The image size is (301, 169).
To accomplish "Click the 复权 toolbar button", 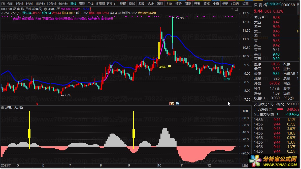I will pyautogui.click(x=123, y=4).
